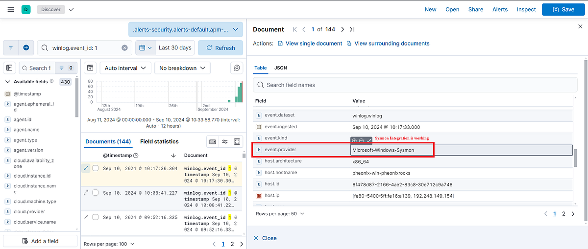Open the data view selector dropdown

(x=185, y=30)
